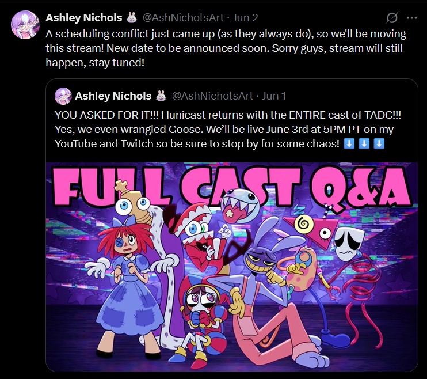This screenshot has width=427, height=379.
Task: Click Ashley Nichols name in quoted tweet
Action: tap(113, 96)
